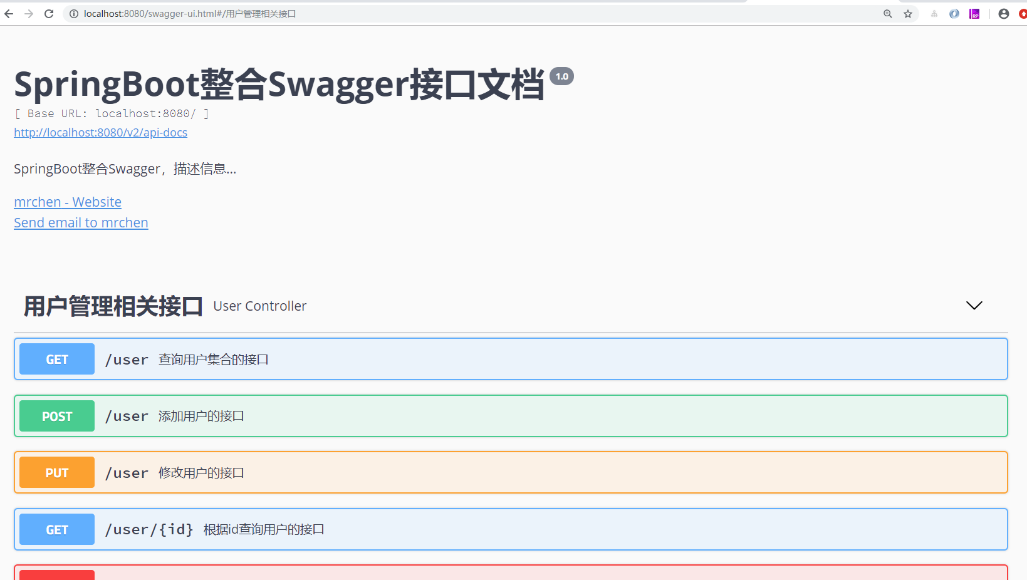Open the page zoom magnifier icon
Viewport: 1027px width, 580px height.
pos(888,14)
